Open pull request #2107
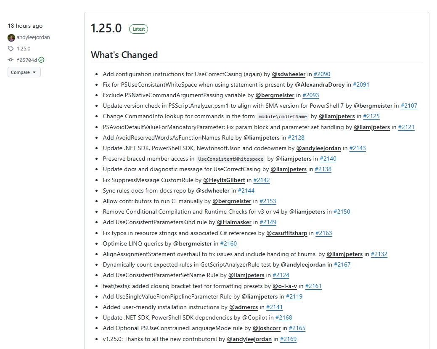 409,106
